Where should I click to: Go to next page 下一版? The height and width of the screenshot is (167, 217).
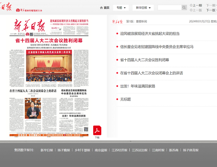(210, 10)
